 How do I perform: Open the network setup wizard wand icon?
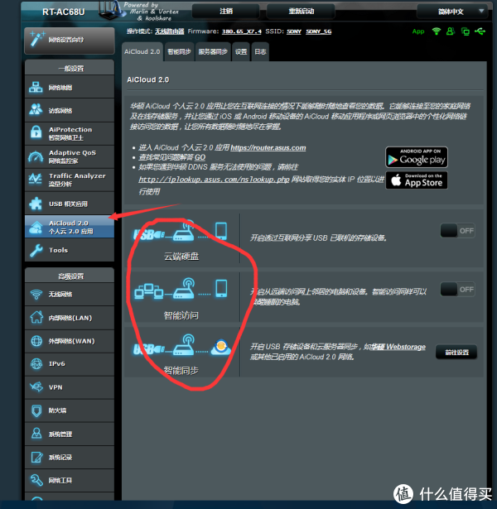36,40
